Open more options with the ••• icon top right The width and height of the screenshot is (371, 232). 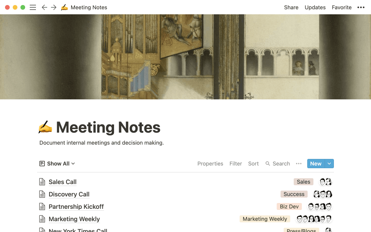[361, 7]
